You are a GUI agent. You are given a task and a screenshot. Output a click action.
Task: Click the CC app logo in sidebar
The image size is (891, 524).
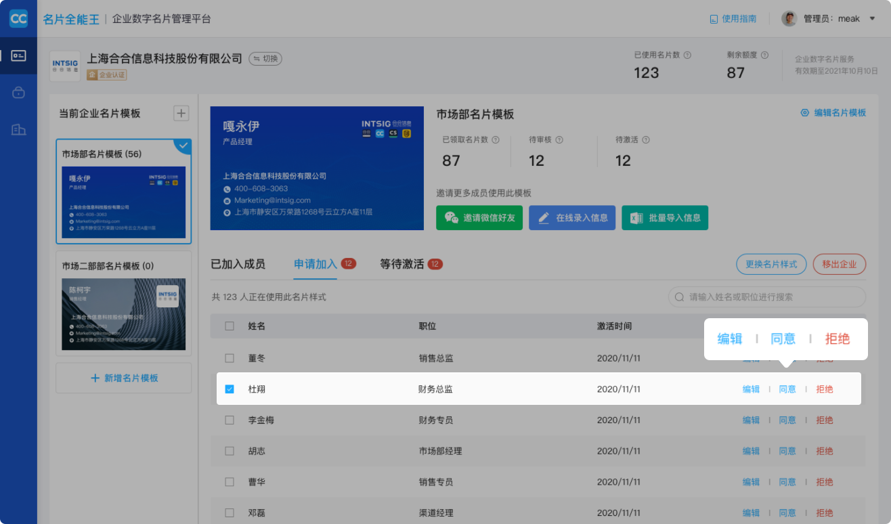[x=18, y=18]
